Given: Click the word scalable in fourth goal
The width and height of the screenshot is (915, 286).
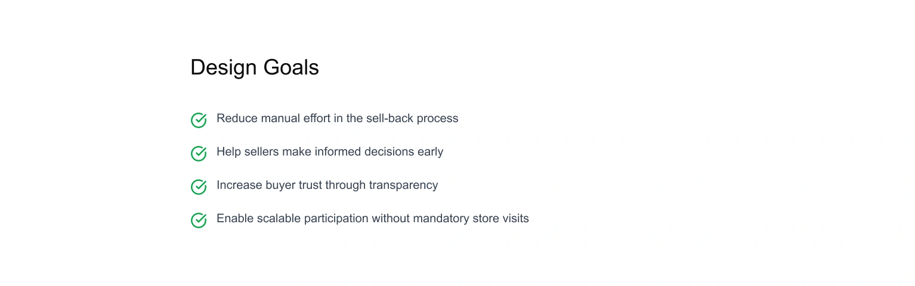Looking at the screenshot, I should point(279,218).
